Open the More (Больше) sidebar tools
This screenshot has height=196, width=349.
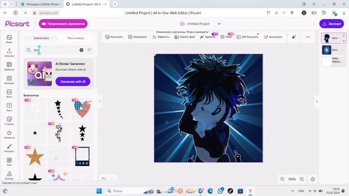9,175
